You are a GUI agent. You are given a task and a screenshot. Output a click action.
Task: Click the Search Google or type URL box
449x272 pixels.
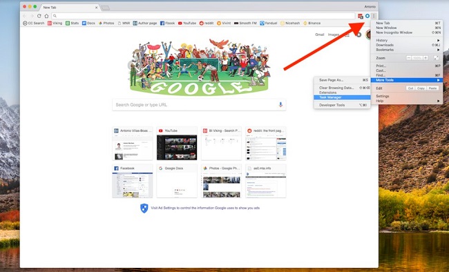(x=199, y=105)
